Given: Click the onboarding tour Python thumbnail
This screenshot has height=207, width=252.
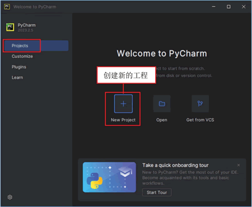Looking at the screenshot, I should 109,177.
